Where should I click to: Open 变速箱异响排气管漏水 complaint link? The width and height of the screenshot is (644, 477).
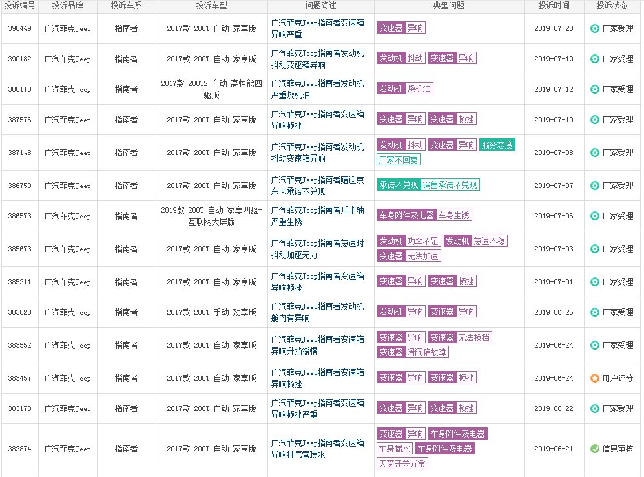point(318,449)
